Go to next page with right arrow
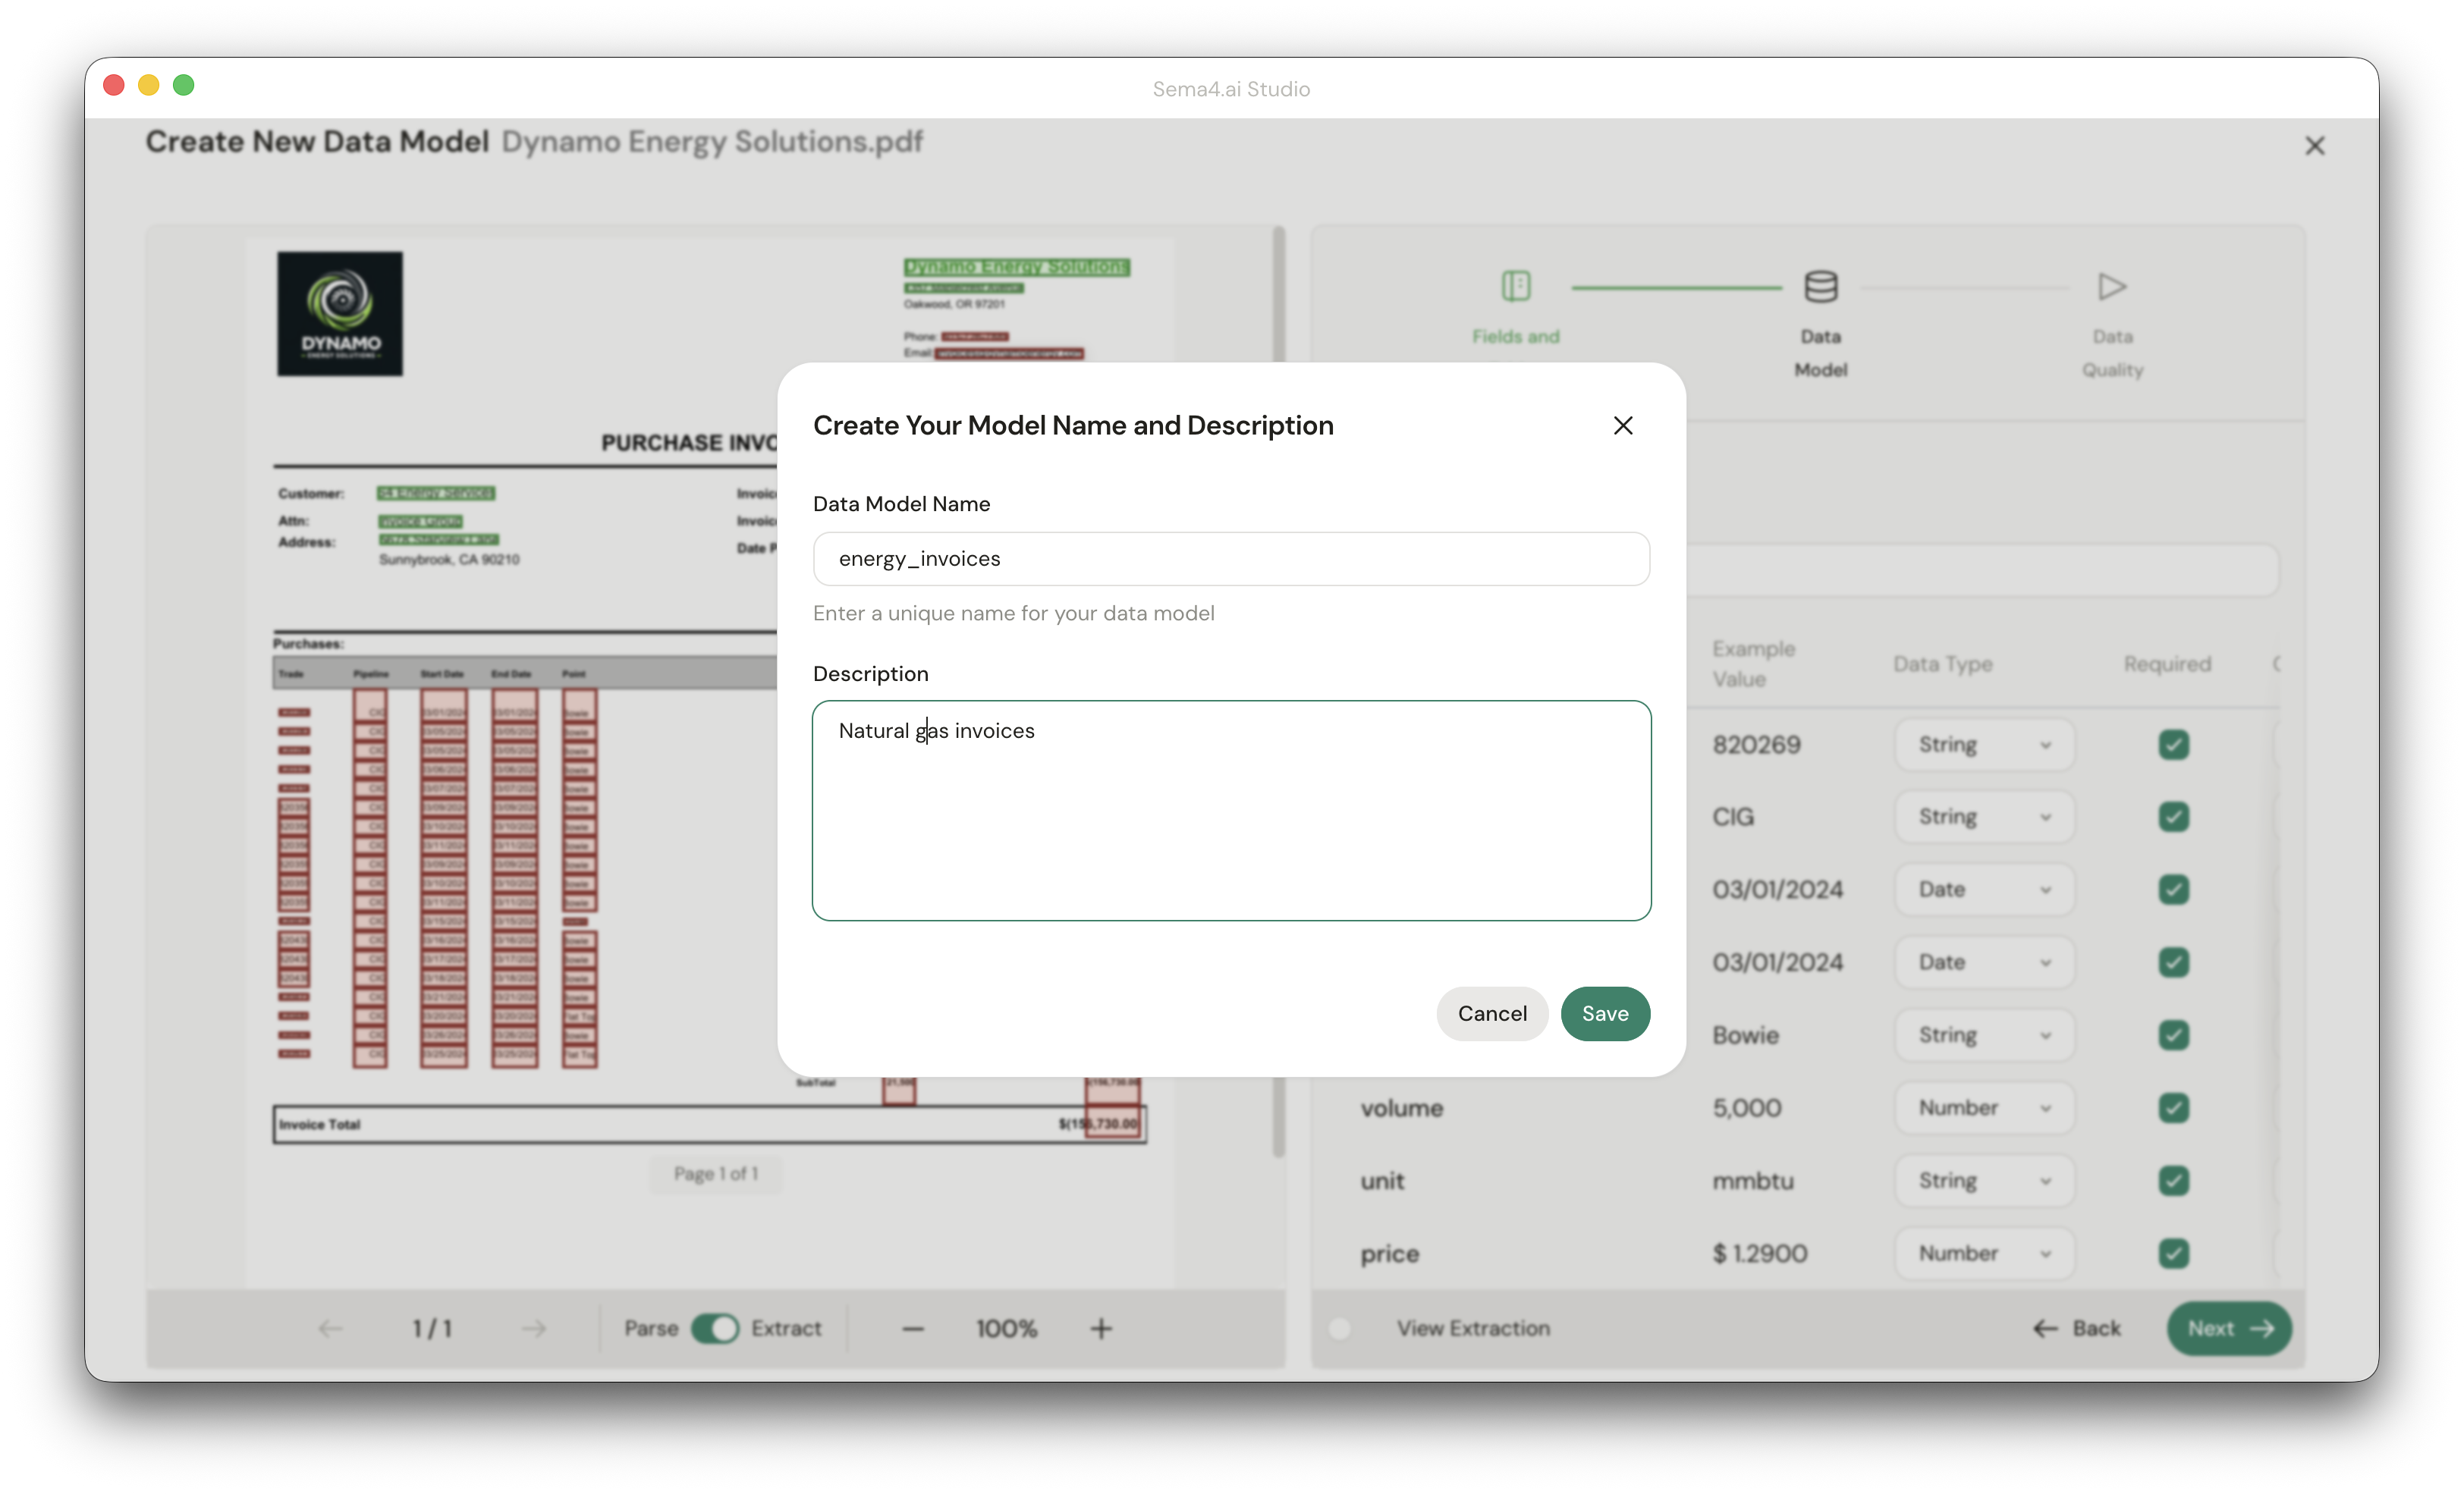 pyautogui.click(x=533, y=1328)
